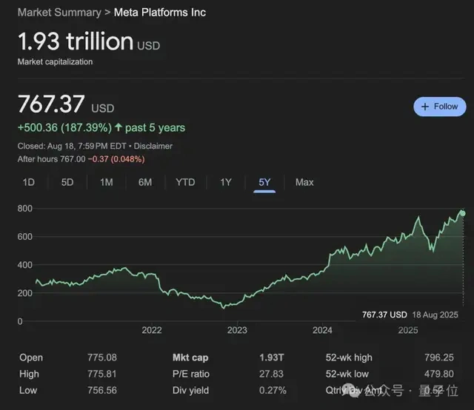Click the Open row label
The width and height of the screenshot is (474, 410).
(31, 357)
